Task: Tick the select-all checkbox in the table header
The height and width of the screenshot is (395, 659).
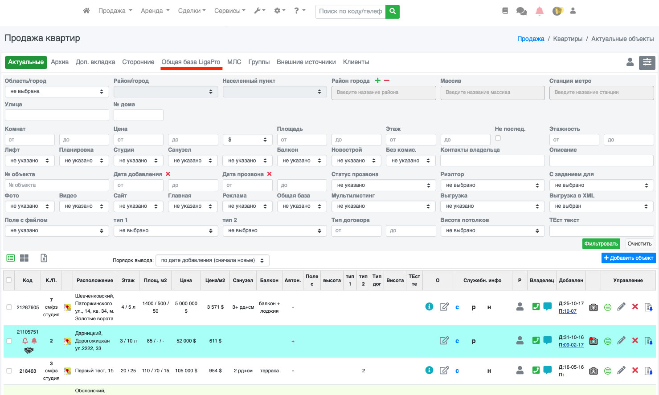Action: tap(9, 280)
